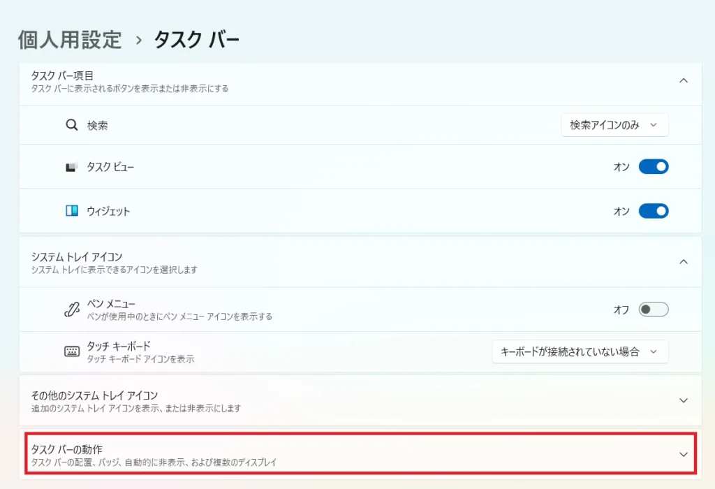The height and width of the screenshot is (489, 715).
Task: Collapse the システム トレイ アイコン section chevron
Action: [684, 261]
